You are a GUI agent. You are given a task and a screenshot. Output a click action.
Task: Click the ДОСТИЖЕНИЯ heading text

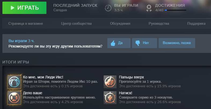click(170, 5)
